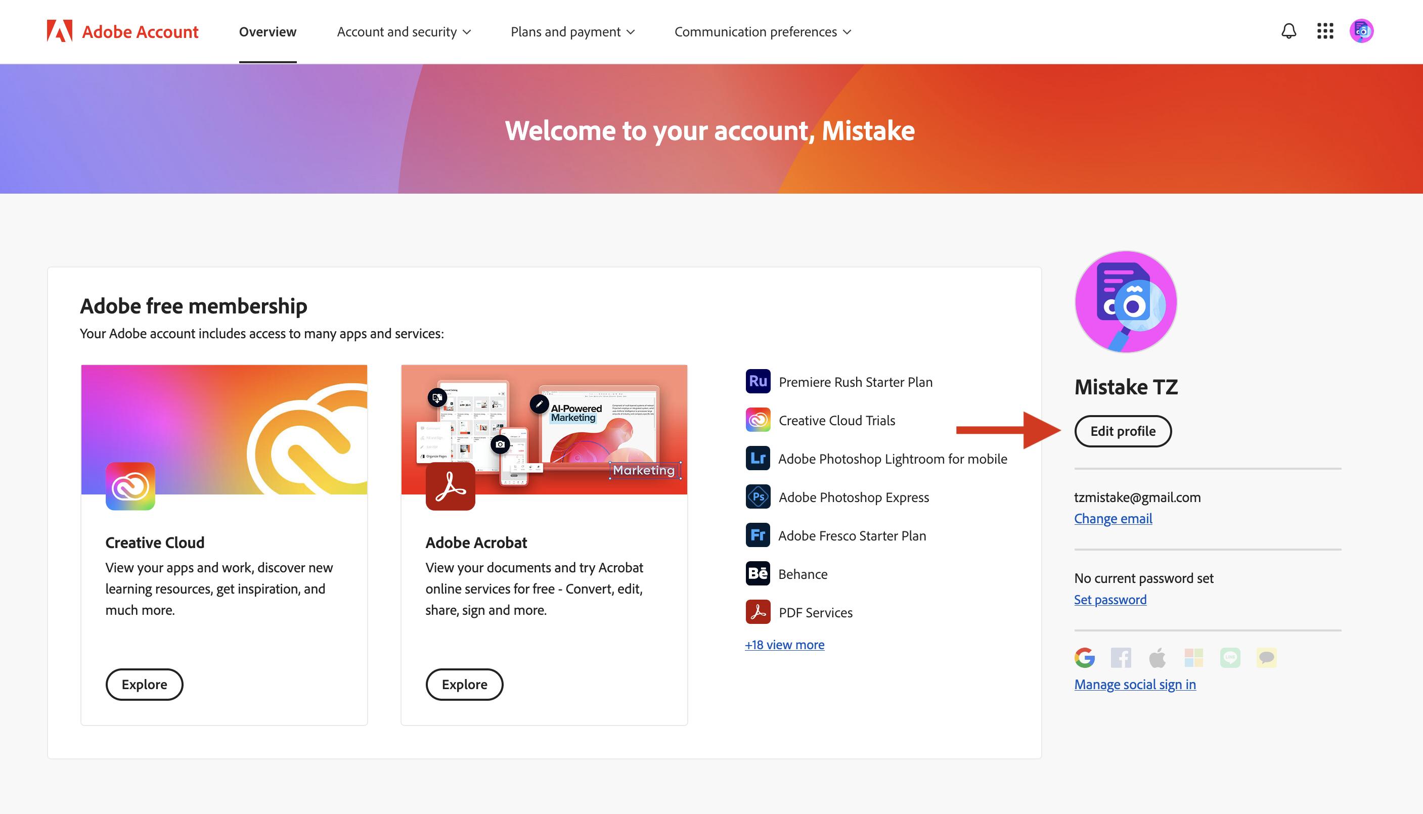Open the Change email link
The height and width of the screenshot is (814, 1423).
1113,518
